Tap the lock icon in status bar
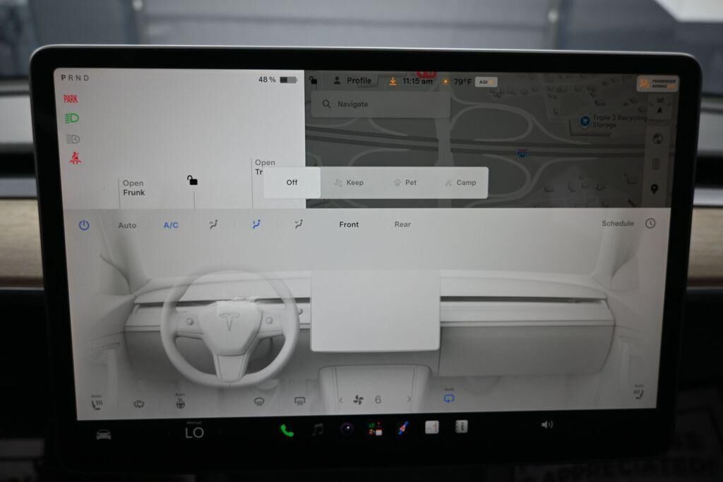The image size is (723, 482). point(313,80)
